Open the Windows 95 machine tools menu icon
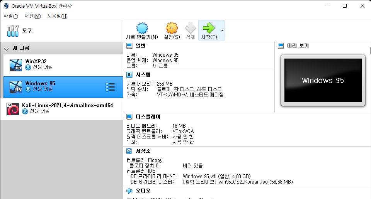 point(110,87)
